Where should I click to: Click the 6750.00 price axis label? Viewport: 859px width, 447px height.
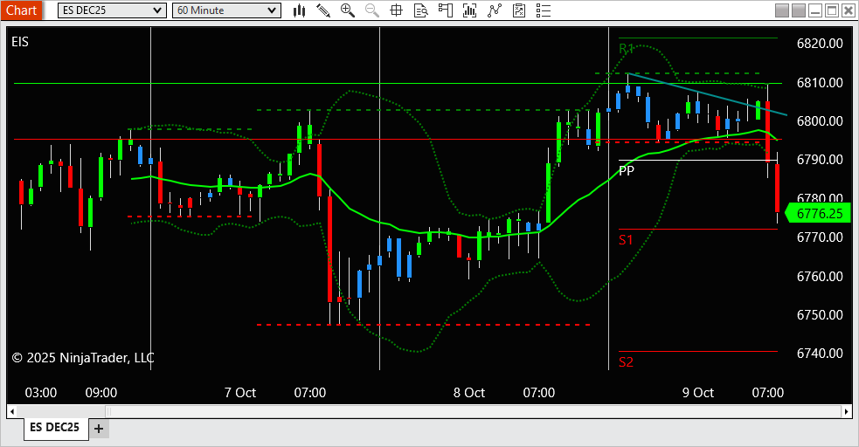coord(820,314)
